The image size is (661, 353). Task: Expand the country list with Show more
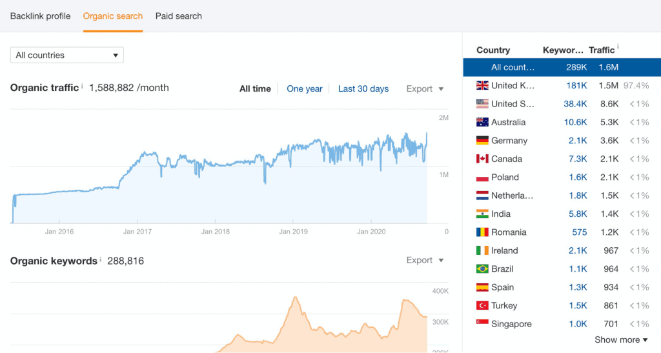621,339
